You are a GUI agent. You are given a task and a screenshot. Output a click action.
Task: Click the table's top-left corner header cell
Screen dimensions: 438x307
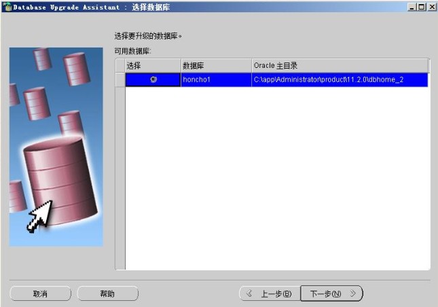coord(120,65)
